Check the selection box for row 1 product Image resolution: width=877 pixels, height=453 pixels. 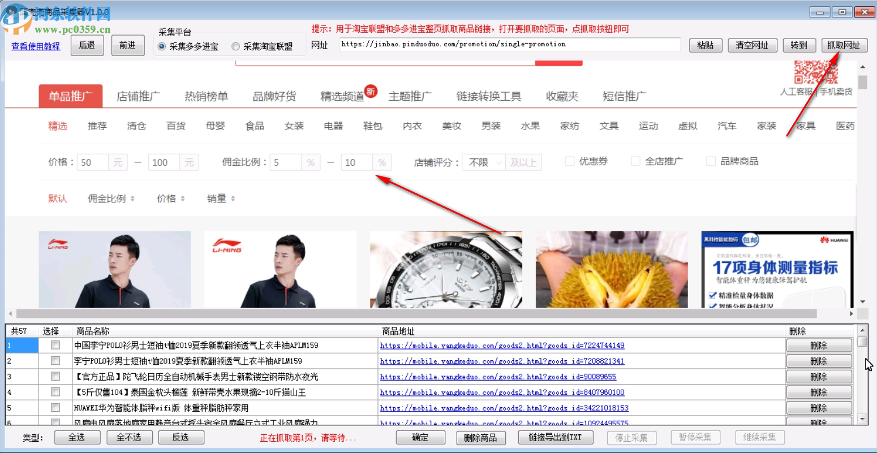click(x=54, y=345)
